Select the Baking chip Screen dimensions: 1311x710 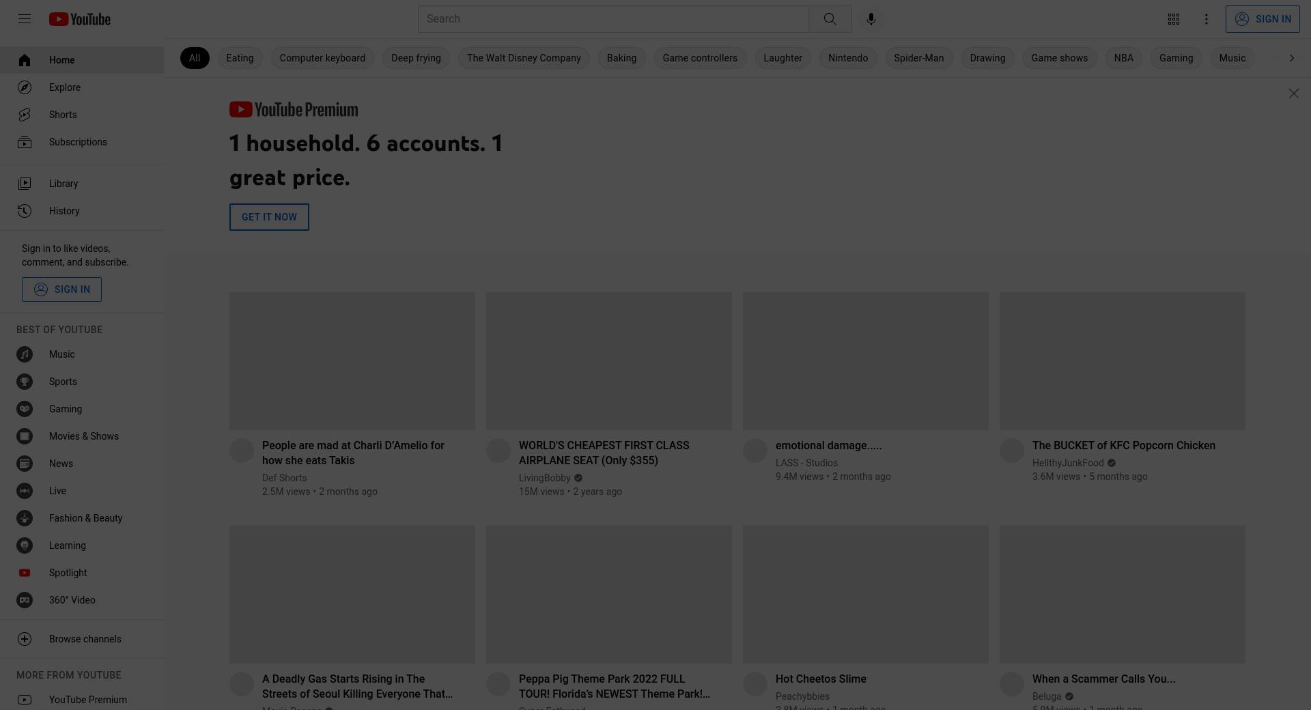[x=621, y=58]
